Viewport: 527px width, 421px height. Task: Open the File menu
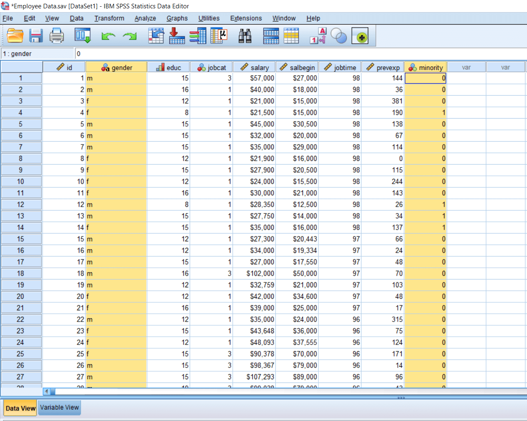coord(8,18)
